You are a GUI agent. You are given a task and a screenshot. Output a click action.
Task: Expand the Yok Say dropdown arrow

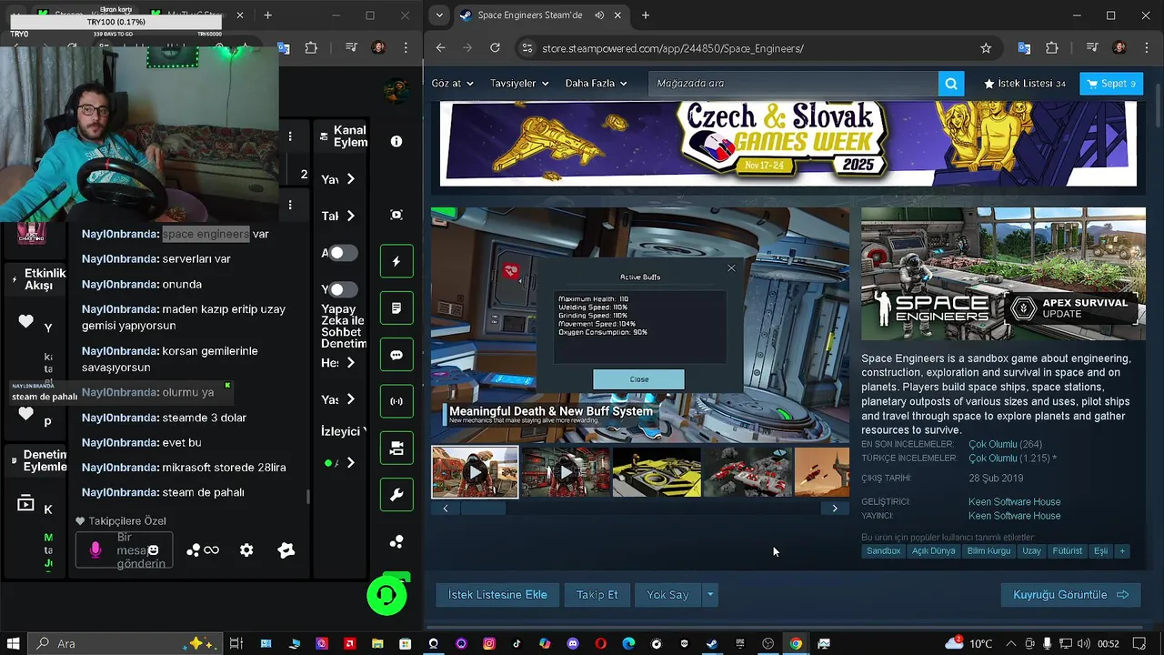710,595
